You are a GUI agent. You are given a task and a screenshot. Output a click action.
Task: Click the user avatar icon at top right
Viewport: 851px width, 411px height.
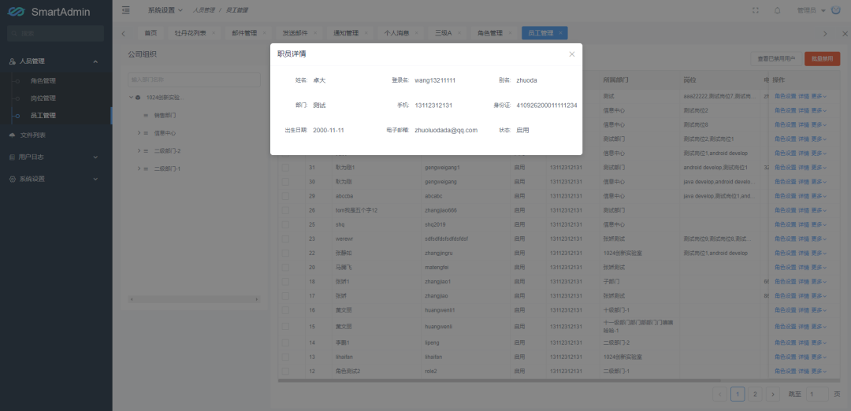(836, 10)
